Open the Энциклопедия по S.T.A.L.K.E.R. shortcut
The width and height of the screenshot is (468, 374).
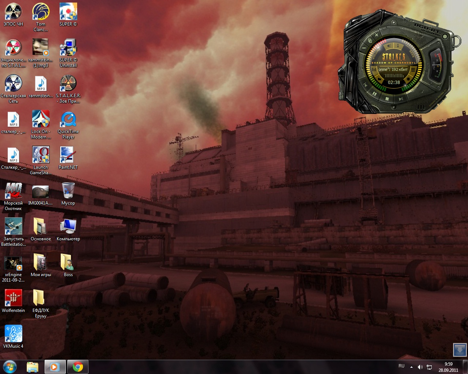[x=13, y=53]
